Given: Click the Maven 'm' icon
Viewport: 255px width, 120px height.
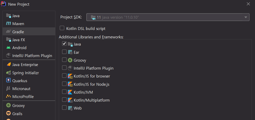Looking at the screenshot, I should 8,24.
